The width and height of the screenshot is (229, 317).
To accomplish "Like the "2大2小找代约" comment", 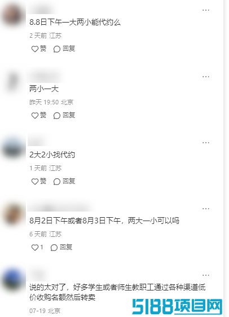I will [38, 181].
